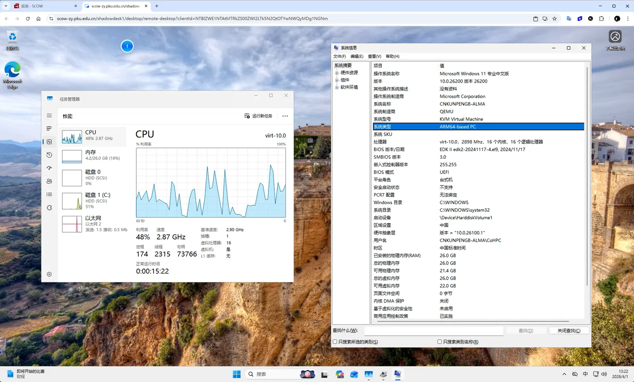Image resolution: width=634 pixels, height=382 pixels.
Task: Open Startup apps icon in Task Manager sidebar
Action: [49, 168]
